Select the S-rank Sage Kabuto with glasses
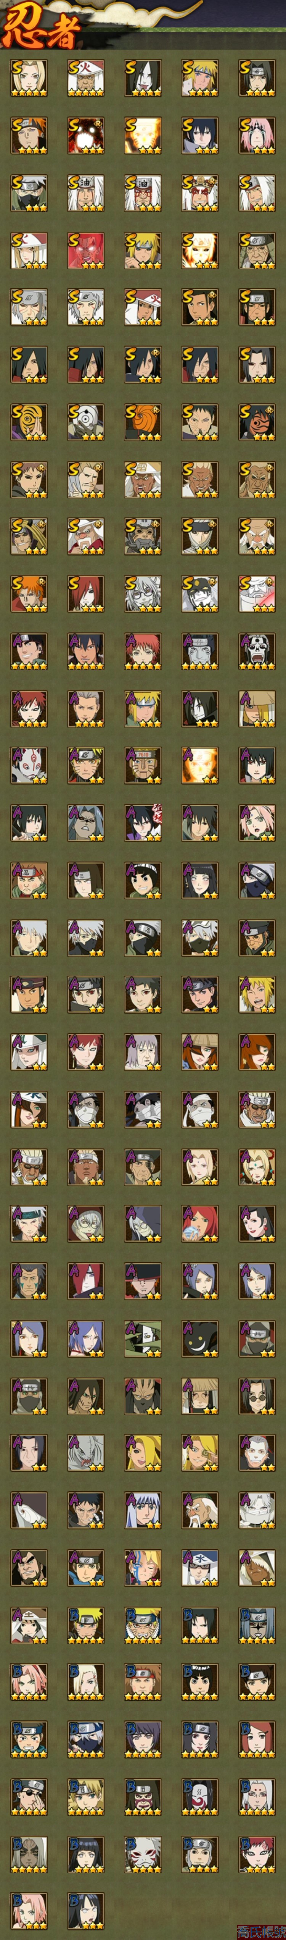 143,593
